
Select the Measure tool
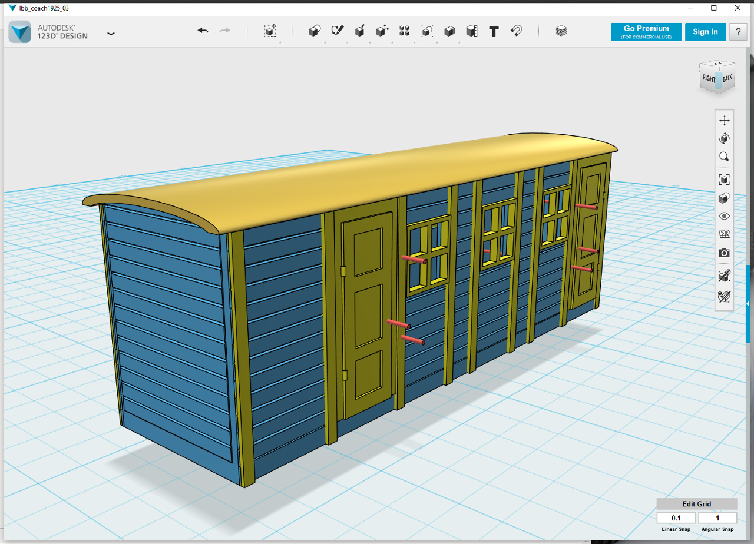click(x=472, y=31)
